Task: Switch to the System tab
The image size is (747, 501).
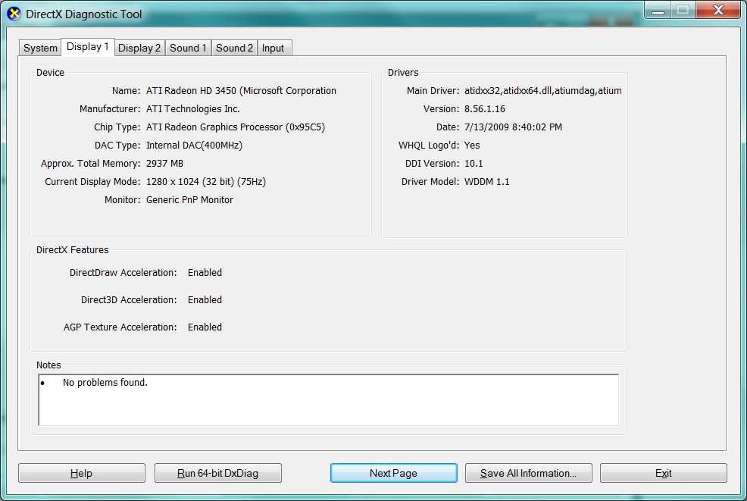Action: coord(40,48)
